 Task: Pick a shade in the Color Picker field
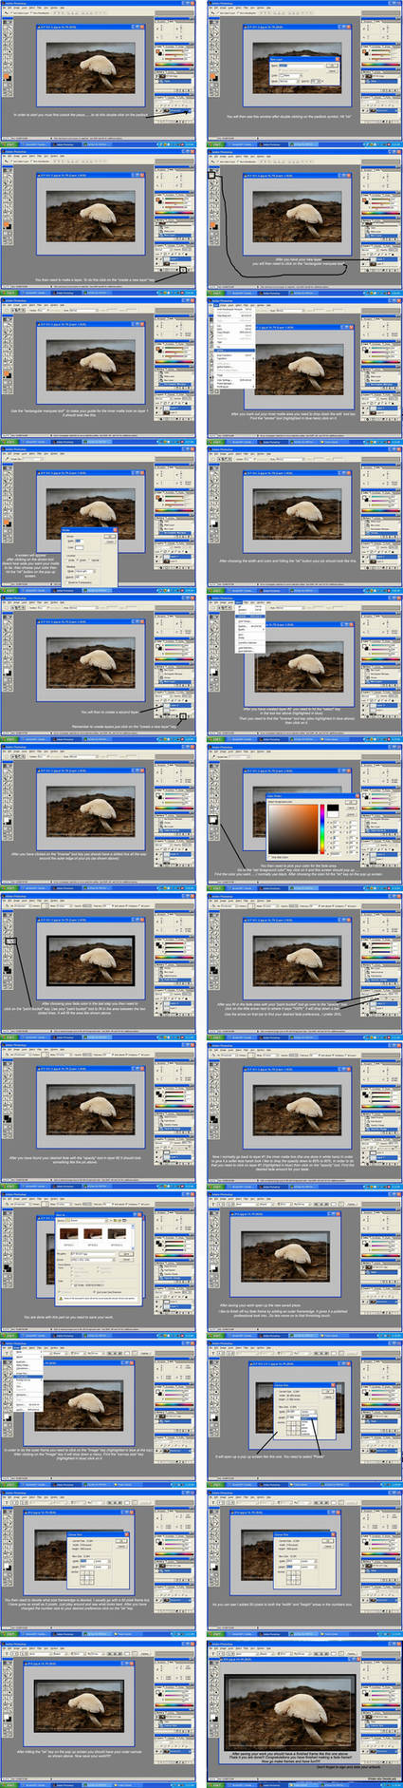(x=293, y=828)
